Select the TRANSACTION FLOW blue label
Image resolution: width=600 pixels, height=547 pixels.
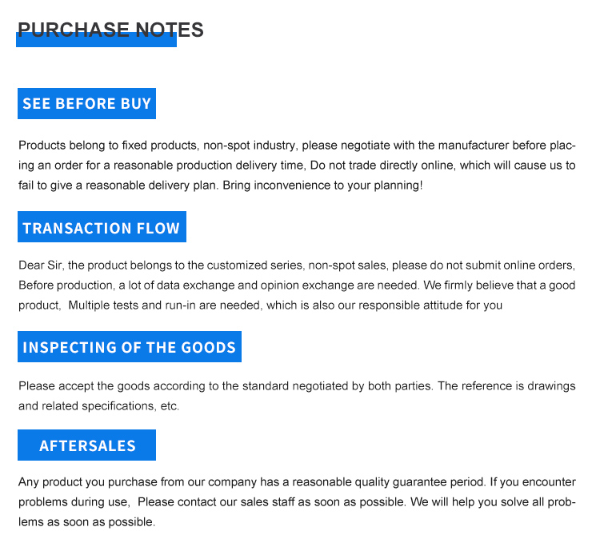[x=102, y=228]
